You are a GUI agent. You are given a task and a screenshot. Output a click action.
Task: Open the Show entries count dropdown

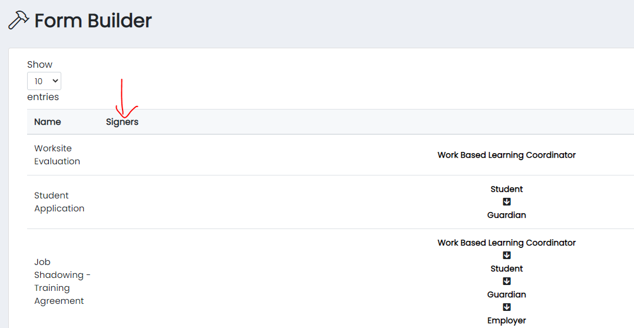click(x=44, y=81)
